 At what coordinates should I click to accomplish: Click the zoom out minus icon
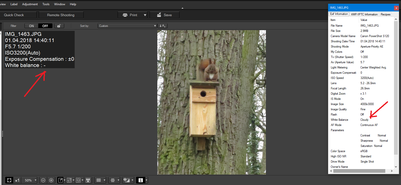coord(43,180)
